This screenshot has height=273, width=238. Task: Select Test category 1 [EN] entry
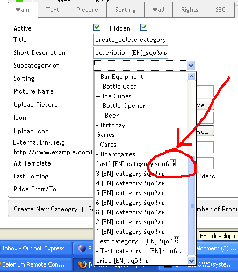[x=141, y=251]
